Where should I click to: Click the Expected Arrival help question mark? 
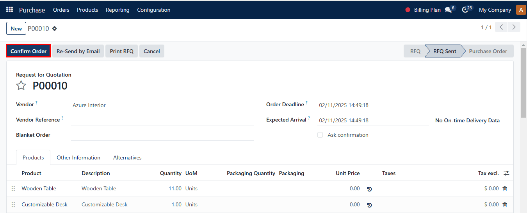tap(309, 118)
